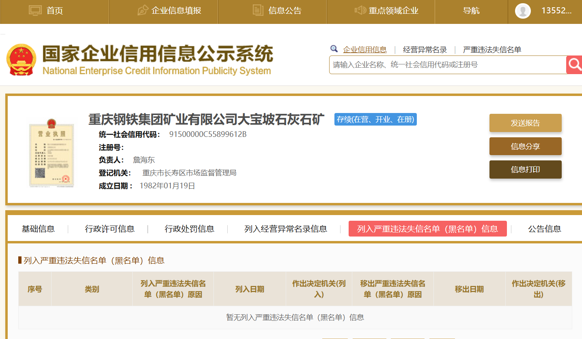Click the monitor icon beside 首页
This screenshot has height=339, width=582.
[x=35, y=10]
